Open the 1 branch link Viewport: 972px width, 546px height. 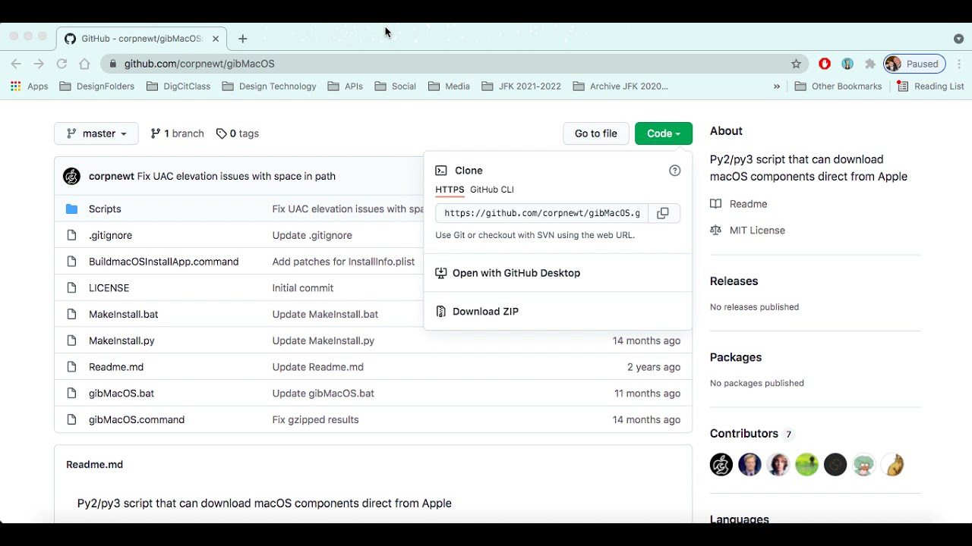tap(177, 133)
